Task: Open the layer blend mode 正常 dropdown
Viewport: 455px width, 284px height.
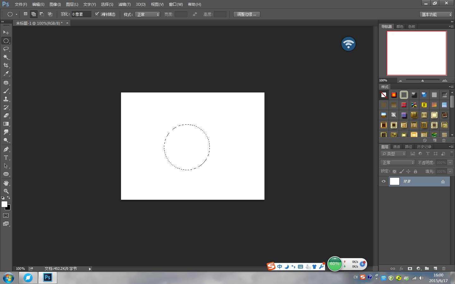Action: [x=397, y=163]
